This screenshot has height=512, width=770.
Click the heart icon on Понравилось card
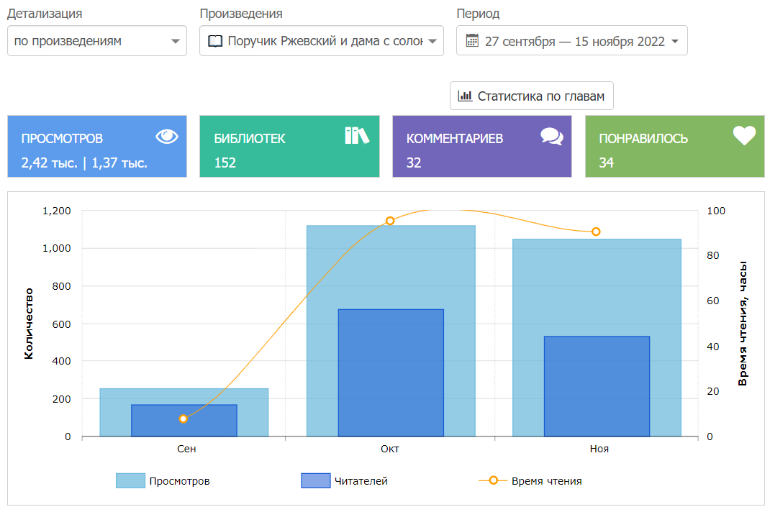click(744, 135)
